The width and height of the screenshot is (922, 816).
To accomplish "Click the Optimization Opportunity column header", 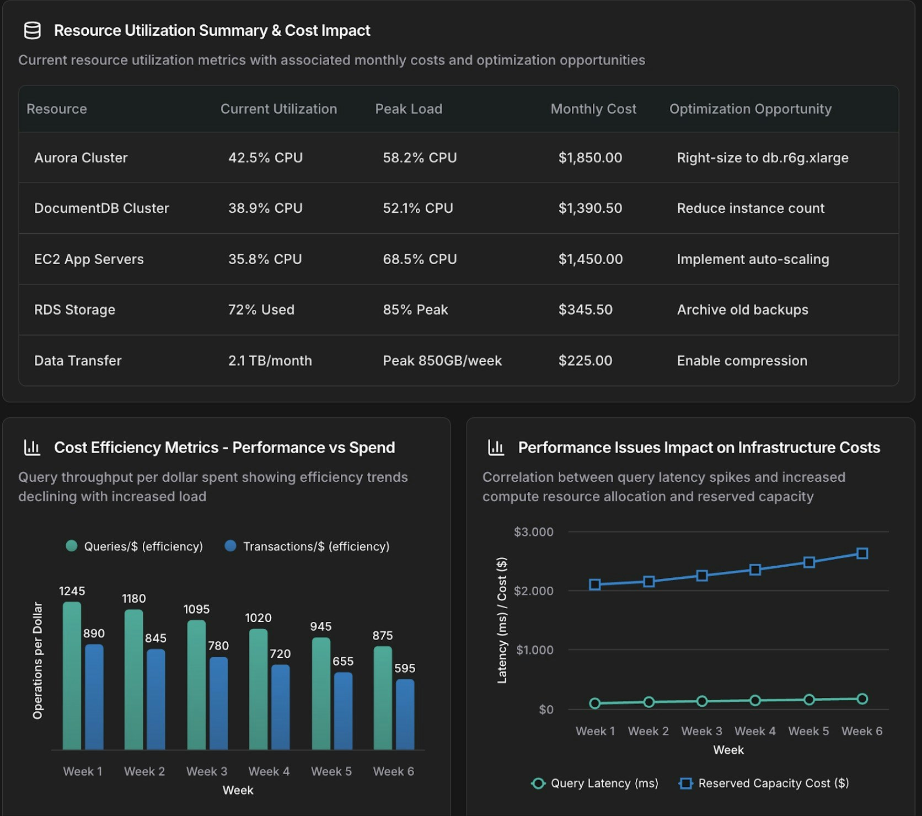I will 750,109.
